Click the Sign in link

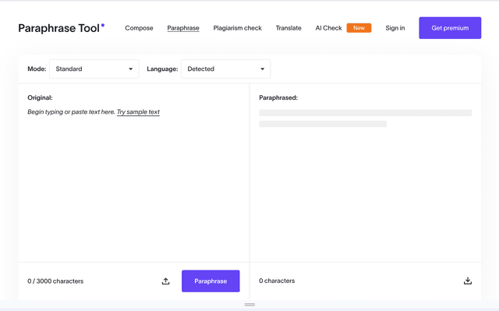point(395,28)
